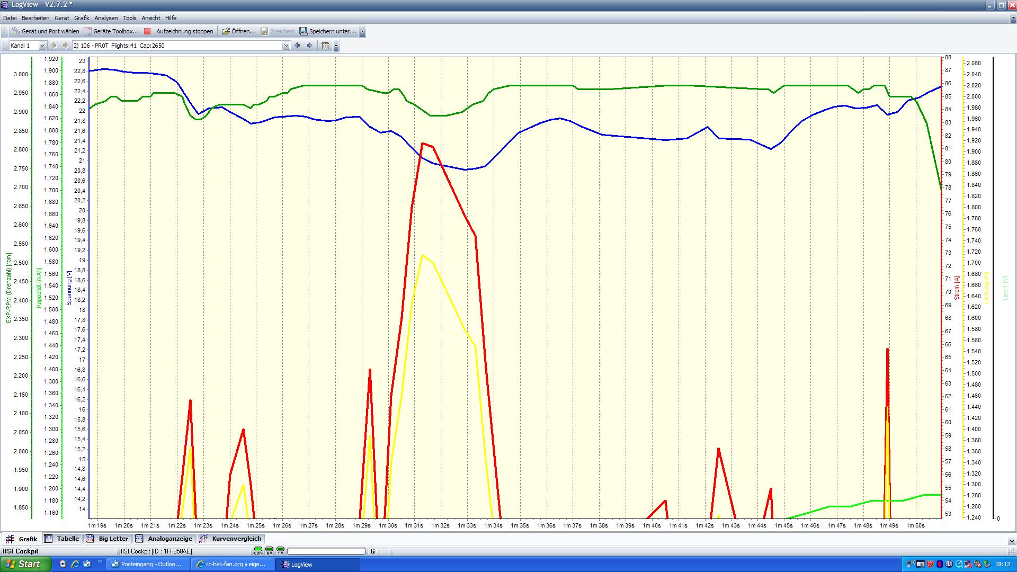Click the G status bar cell
Screen dimensions: 1017x572
pyautogui.click(x=372, y=551)
